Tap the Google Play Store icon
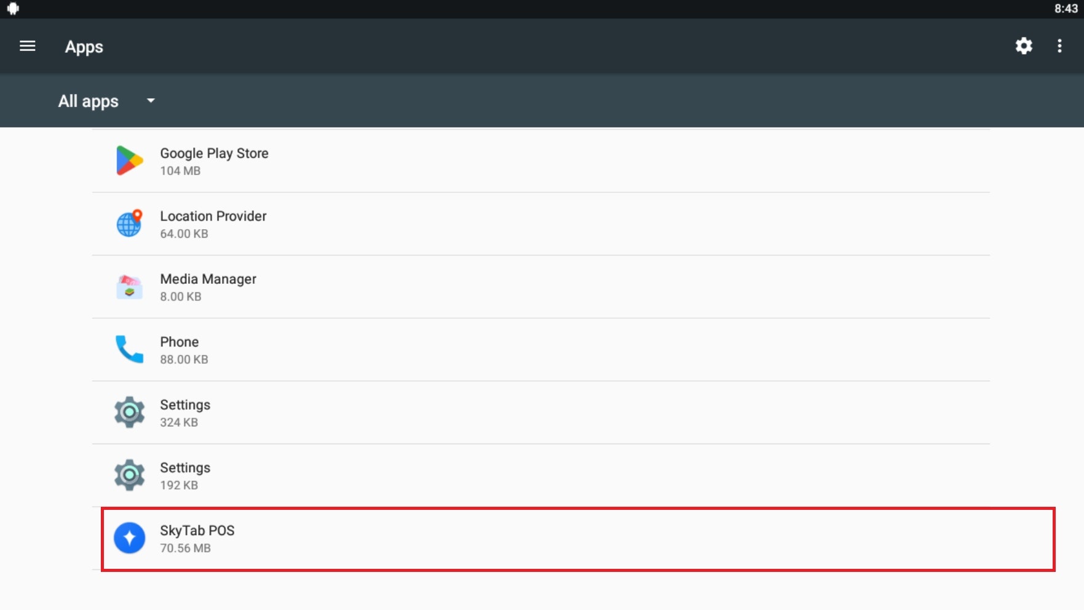This screenshot has width=1084, height=610. [129, 161]
